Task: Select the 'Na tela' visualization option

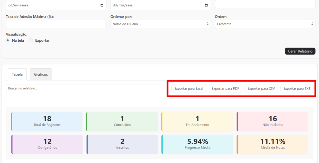Action: point(8,40)
